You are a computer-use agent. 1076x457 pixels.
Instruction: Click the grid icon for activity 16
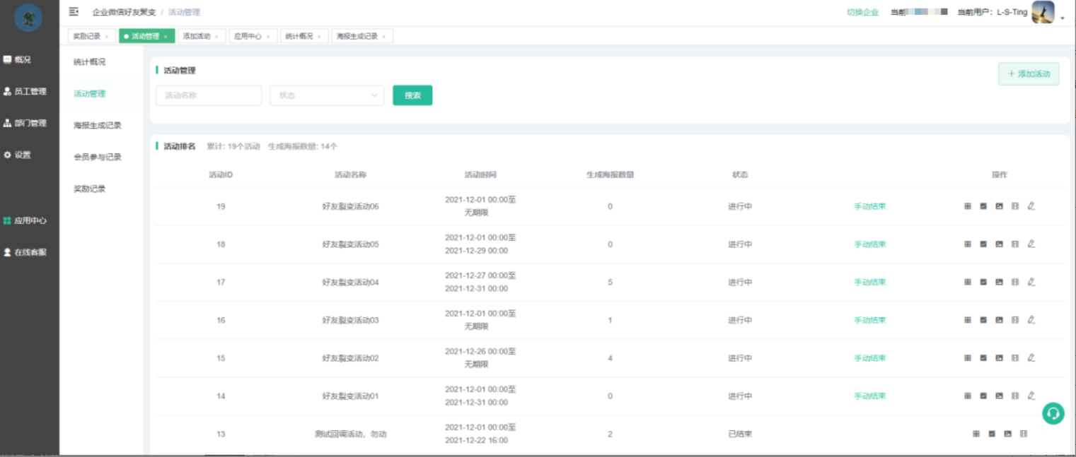[967, 320]
